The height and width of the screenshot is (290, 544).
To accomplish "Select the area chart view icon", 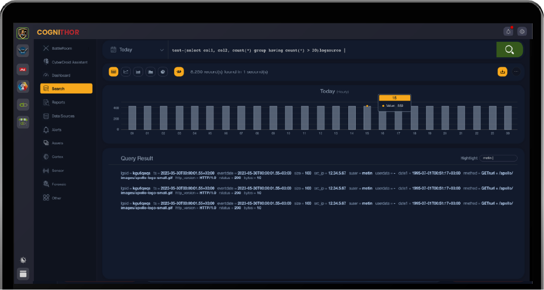I will tap(150, 72).
